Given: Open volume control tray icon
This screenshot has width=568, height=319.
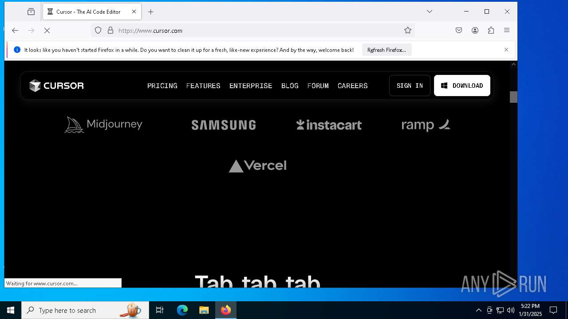Looking at the screenshot, I should click(511, 310).
